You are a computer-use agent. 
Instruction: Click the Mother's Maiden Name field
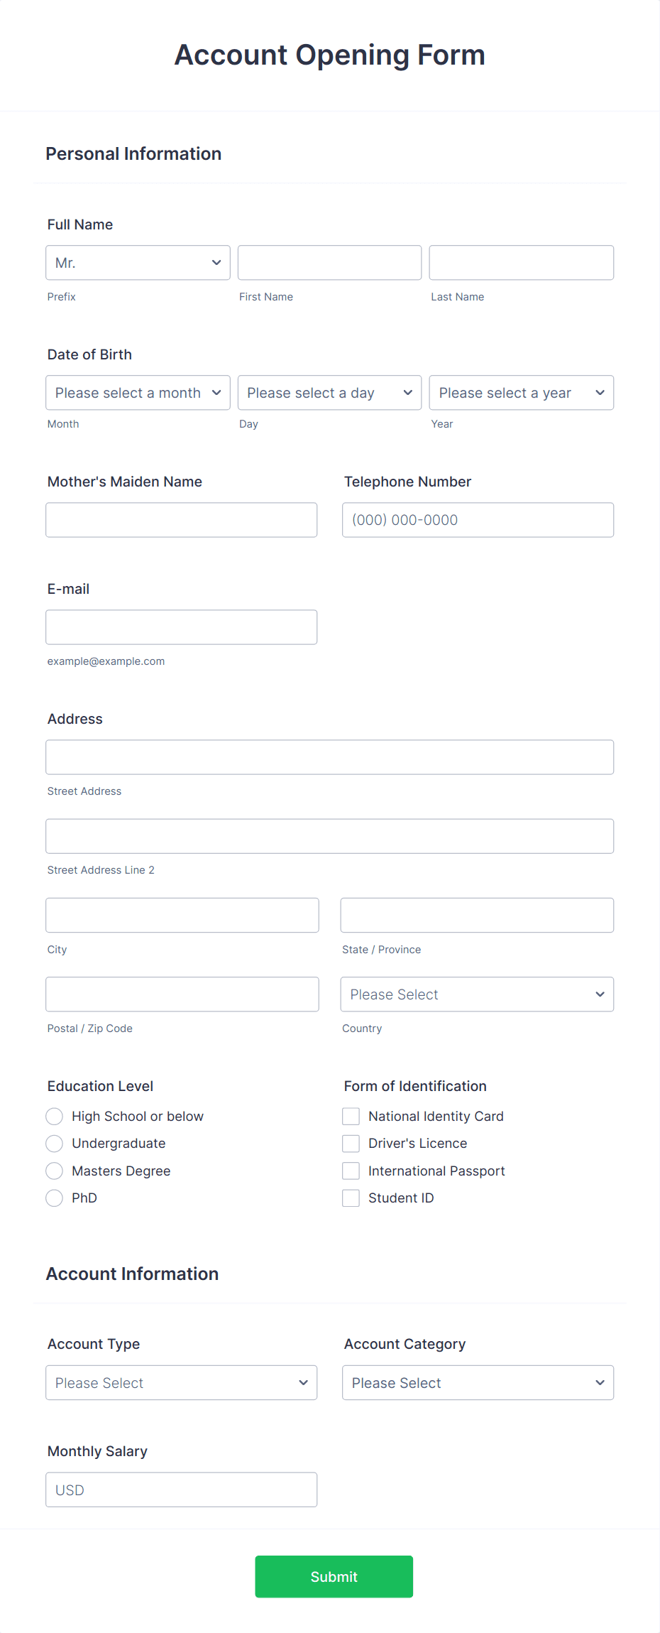pos(181,519)
